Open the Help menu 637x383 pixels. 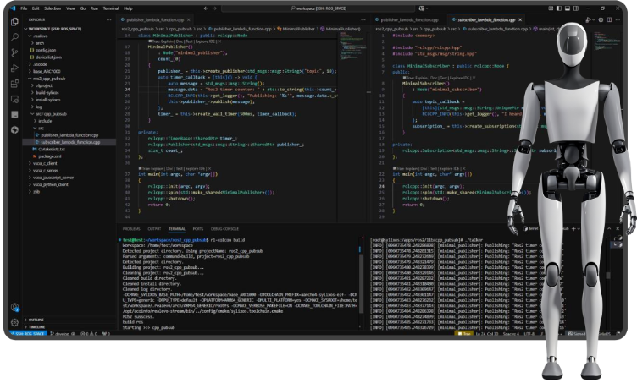coord(128,8)
